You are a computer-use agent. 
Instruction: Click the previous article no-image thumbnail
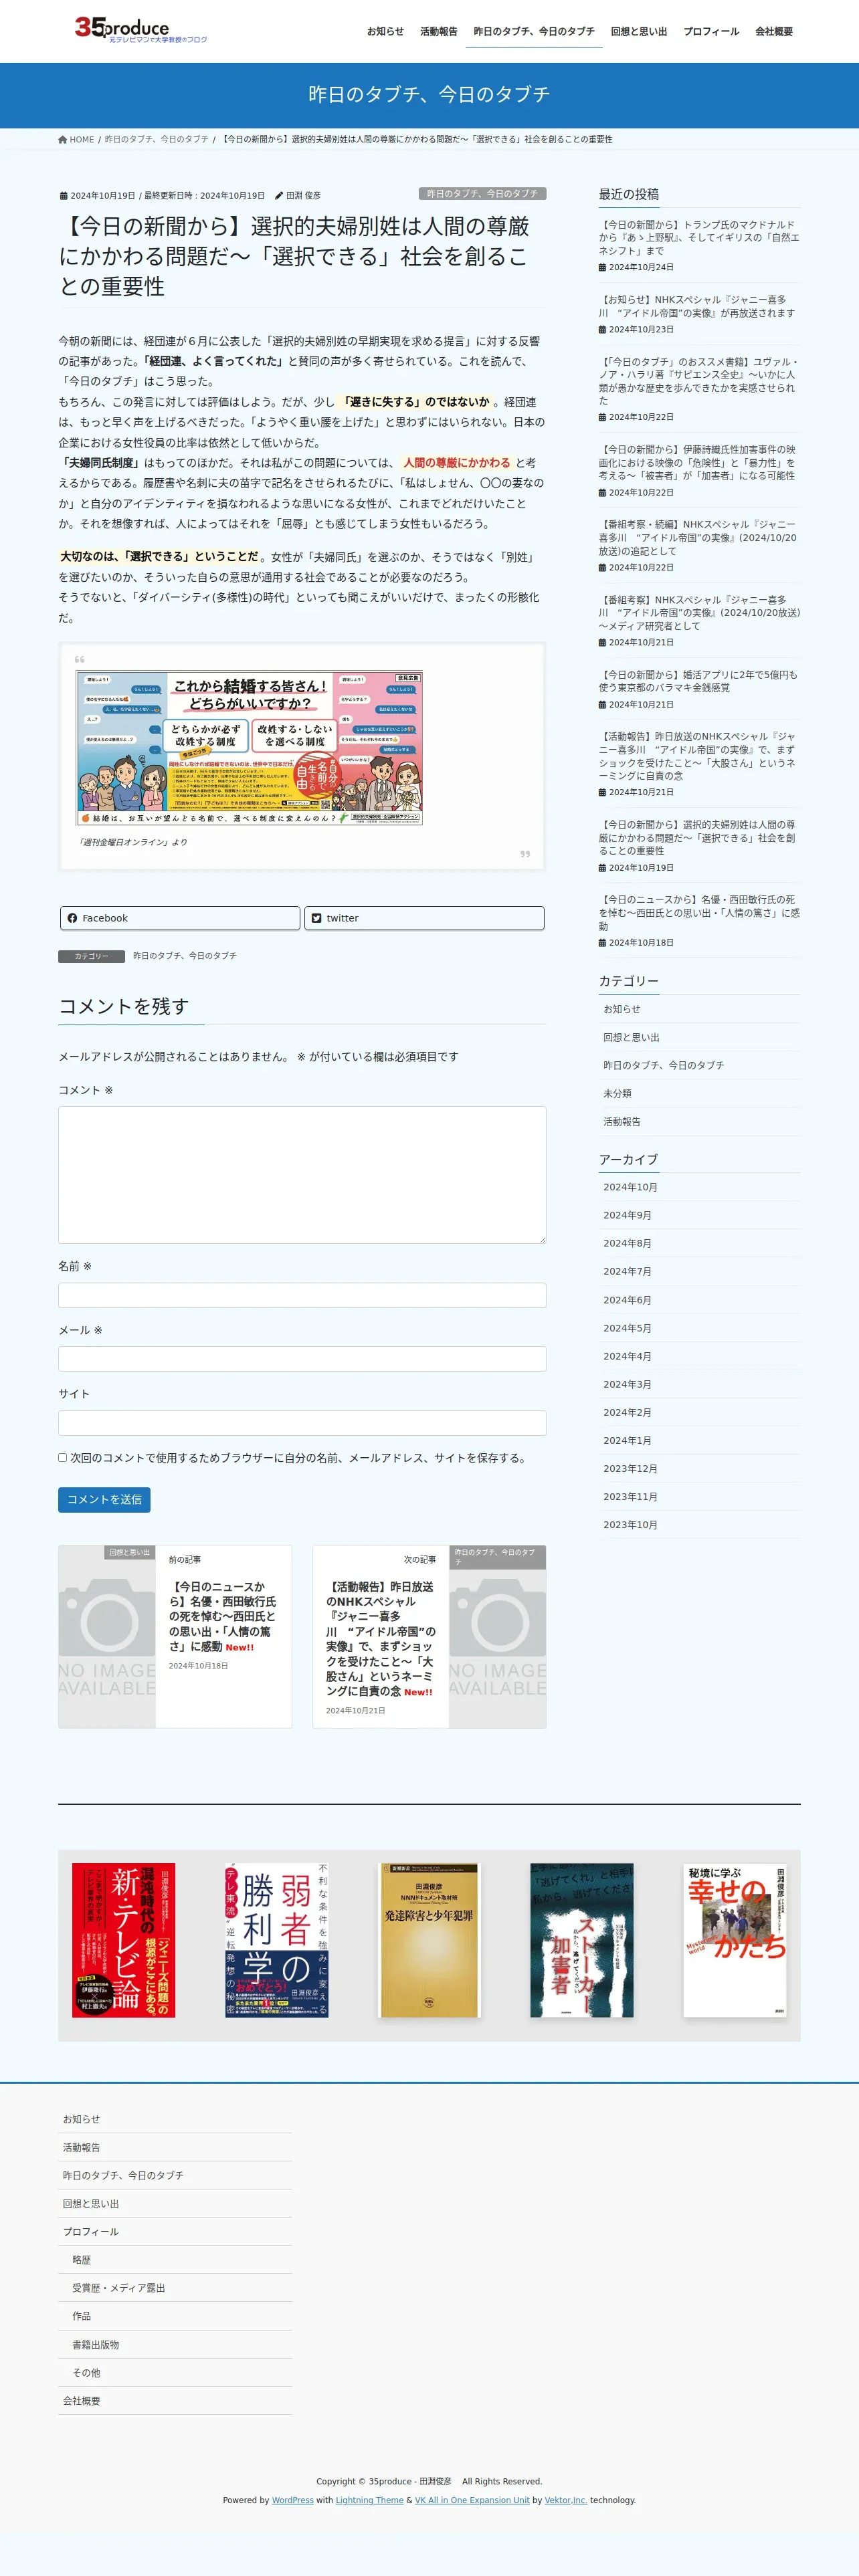click(x=107, y=1637)
